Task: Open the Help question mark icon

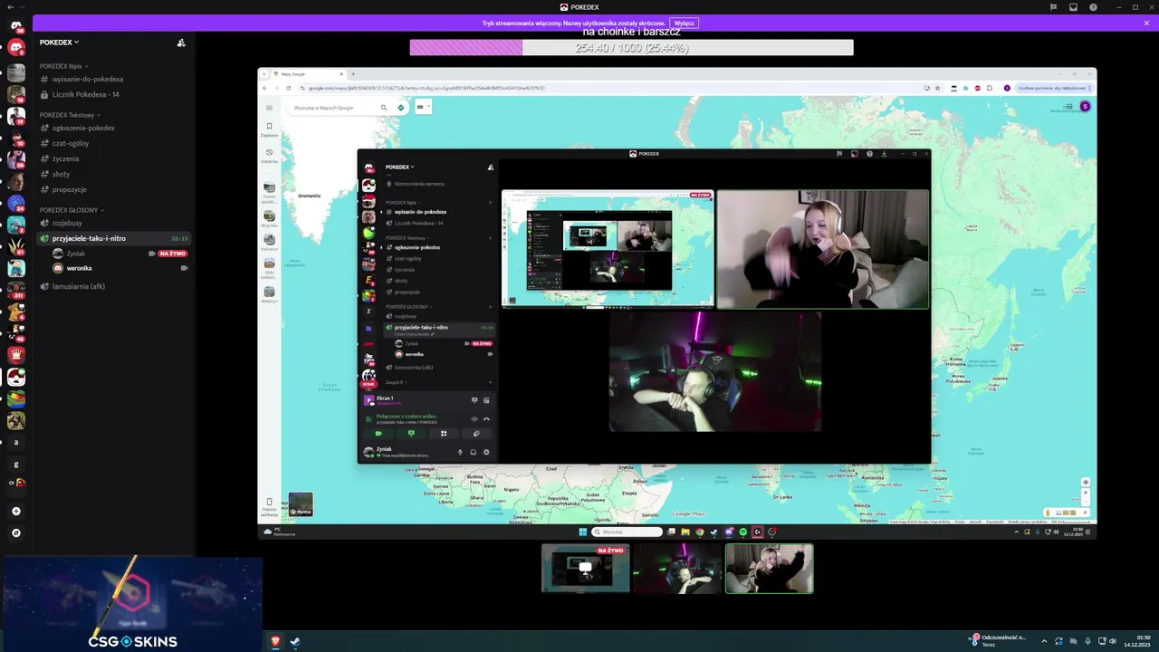Action: point(1093,7)
